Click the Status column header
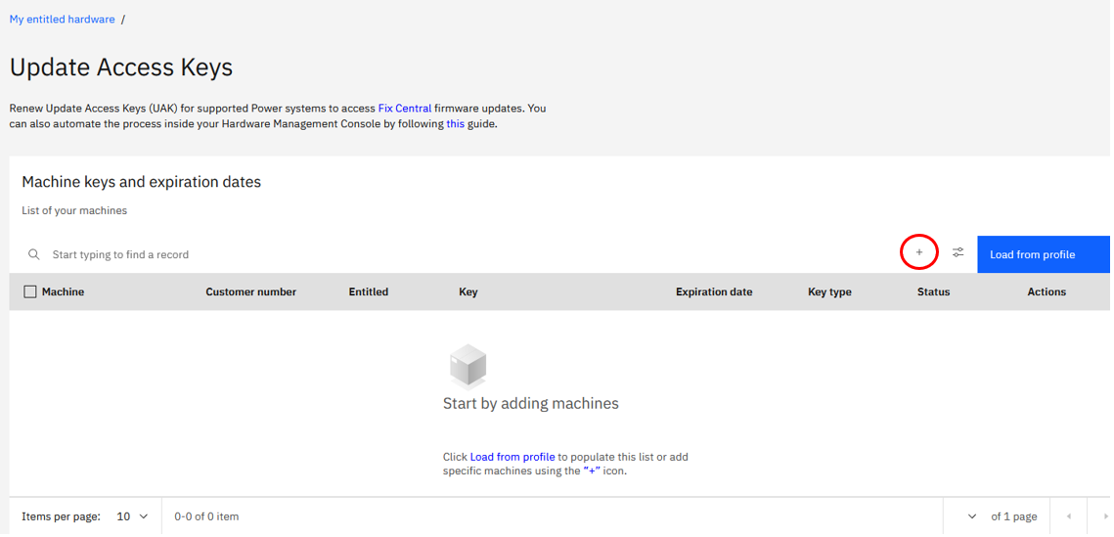The width and height of the screenshot is (1114, 537). (933, 291)
